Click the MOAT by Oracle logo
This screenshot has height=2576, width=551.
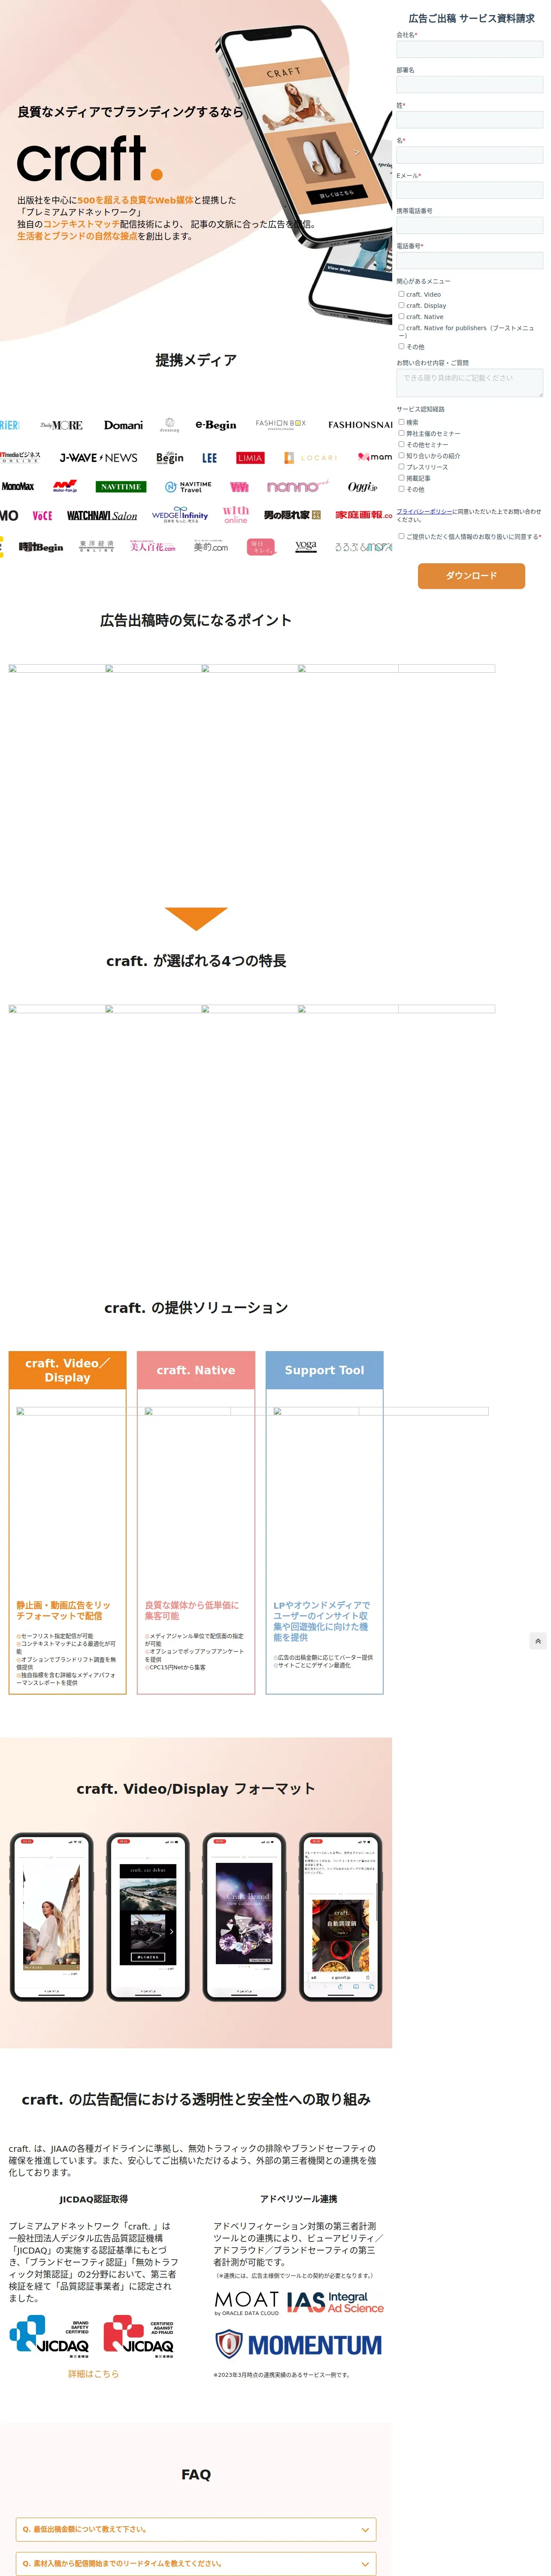tap(247, 2303)
